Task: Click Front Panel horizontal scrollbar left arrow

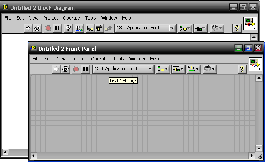Action: point(34,156)
